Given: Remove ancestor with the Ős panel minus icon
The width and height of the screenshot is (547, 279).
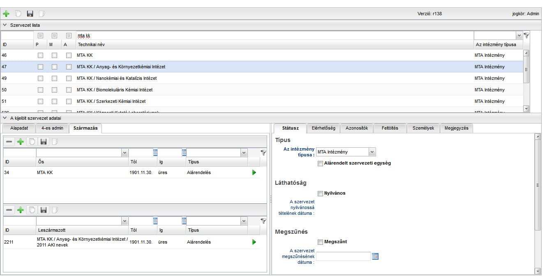Looking at the screenshot, I should (x=9, y=142).
